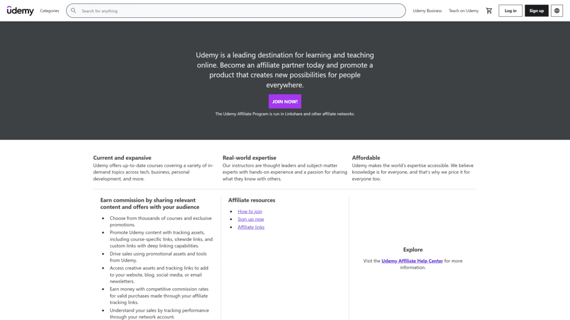Click bullet 'Choose from thousands of courses'
This screenshot has height=320, width=570.
[161, 221]
